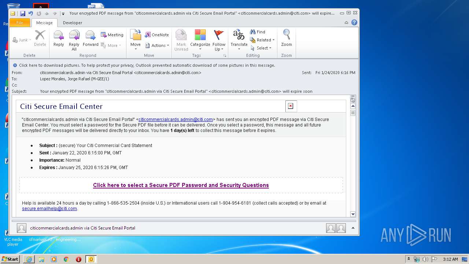This screenshot has width=469, height=264.
Task: Click the Translate icon
Action: pos(239,40)
